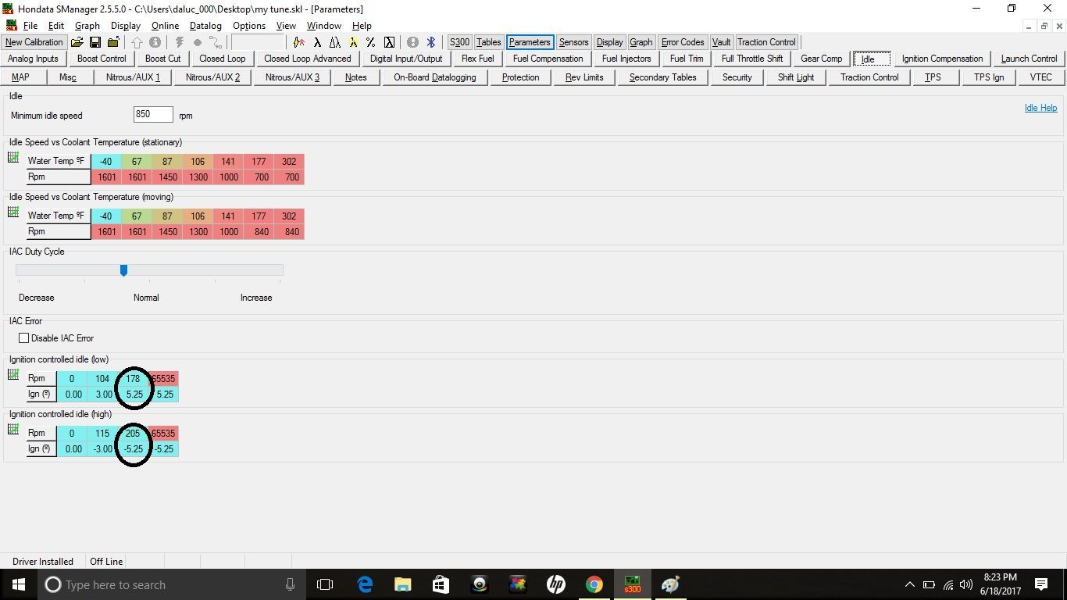The image size is (1067, 600).
Task: Click the percent symbol toolbar icon
Action: pyautogui.click(x=370, y=42)
